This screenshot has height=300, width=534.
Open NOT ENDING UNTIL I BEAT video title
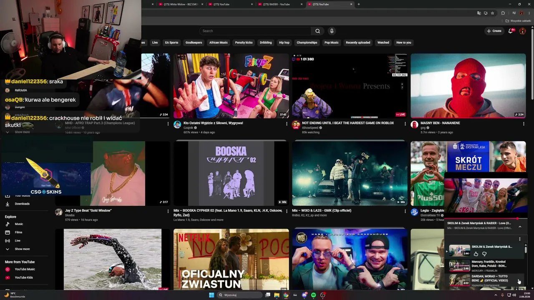click(x=348, y=123)
